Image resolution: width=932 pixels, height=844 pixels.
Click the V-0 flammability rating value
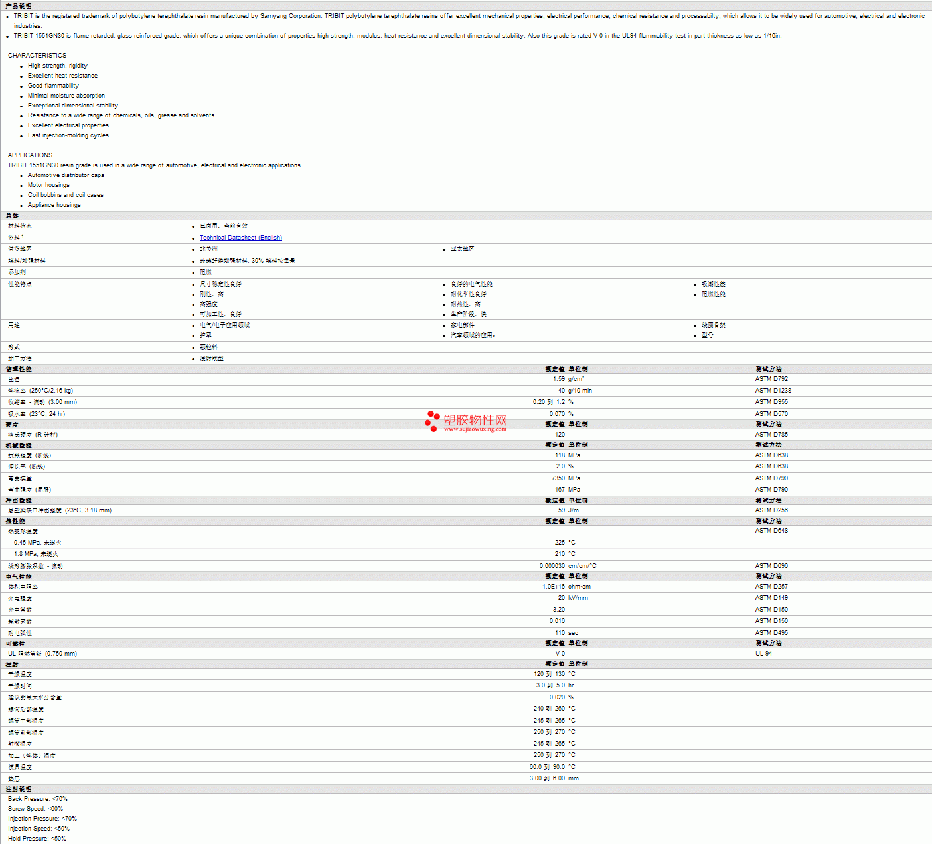(560, 654)
